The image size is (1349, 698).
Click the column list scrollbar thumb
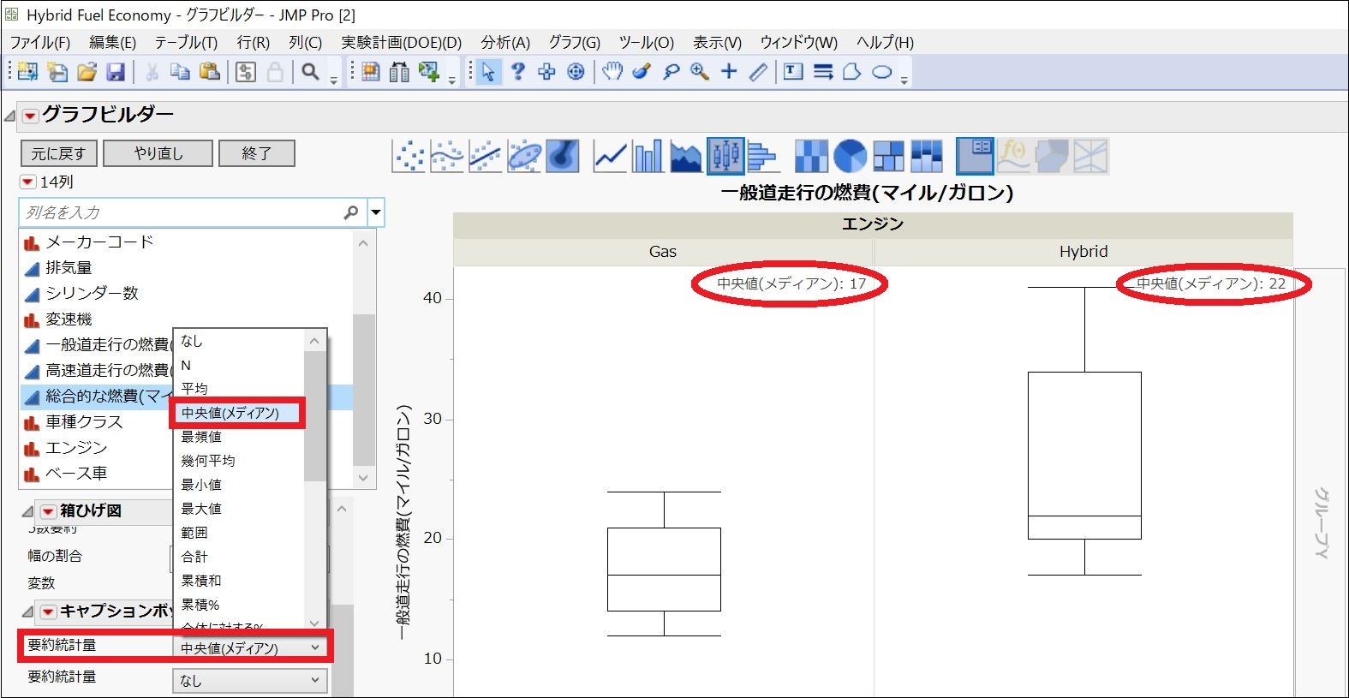pyautogui.click(x=364, y=390)
